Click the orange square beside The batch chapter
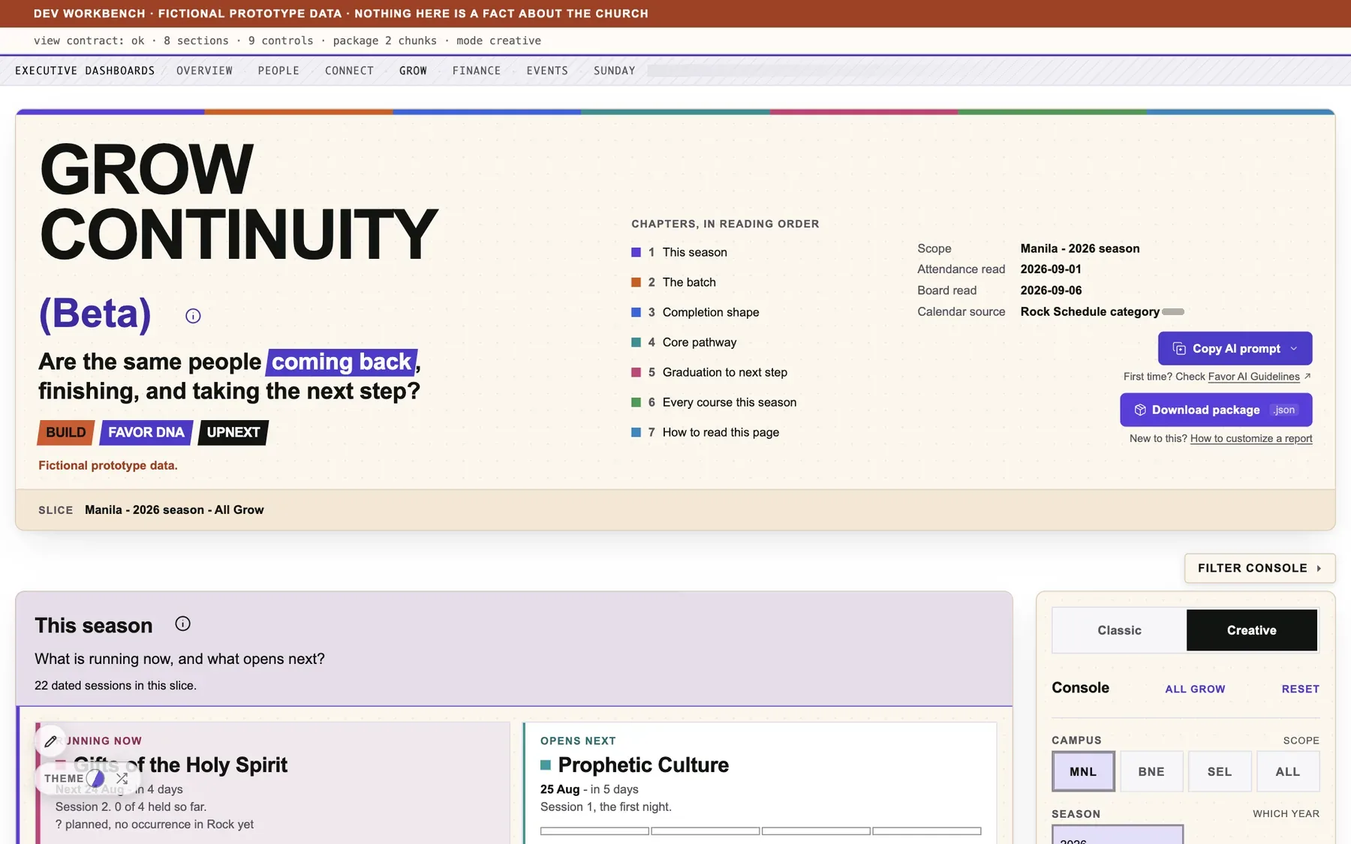The image size is (1351, 844). pyautogui.click(x=636, y=282)
